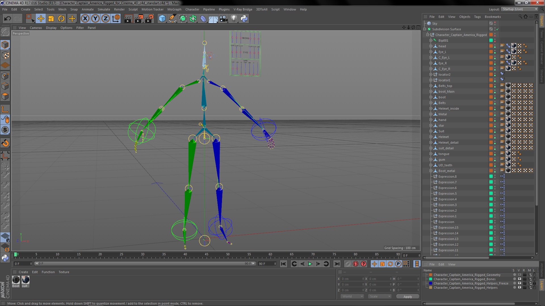Image resolution: width=545 pixels, height=306 pixels.
Task: Select Character_Captain_America_Rigged_Helpers layer
Action: [466, 288]
